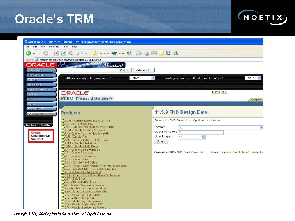The height and width of the screenshot is (221, 295).
Task: Click the browser address bar URL
Action: pyautogui.click(x=70, y=60)
